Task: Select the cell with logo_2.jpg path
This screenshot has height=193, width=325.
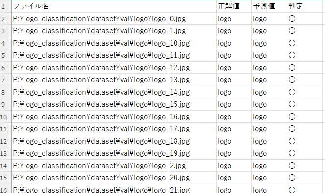Action: click(x=114, y=166)
